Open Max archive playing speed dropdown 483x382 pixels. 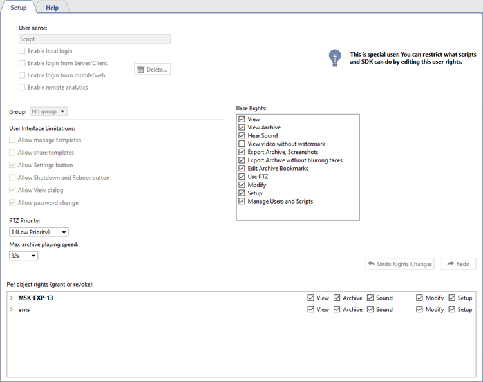click(x=24, y=256)
